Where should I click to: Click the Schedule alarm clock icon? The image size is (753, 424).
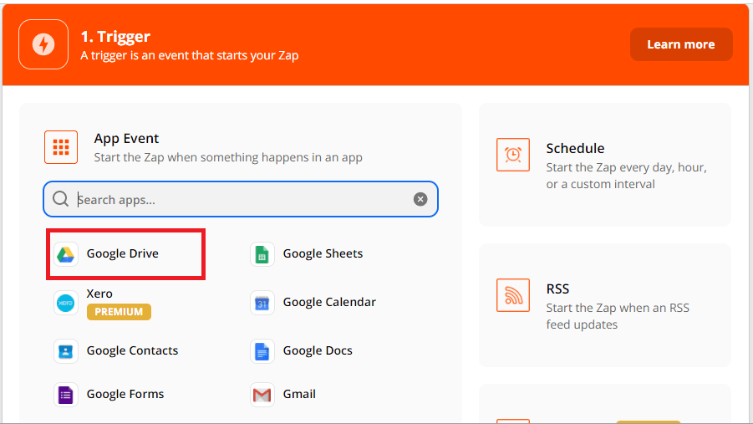pyautogui.click(x=512, y=155)
